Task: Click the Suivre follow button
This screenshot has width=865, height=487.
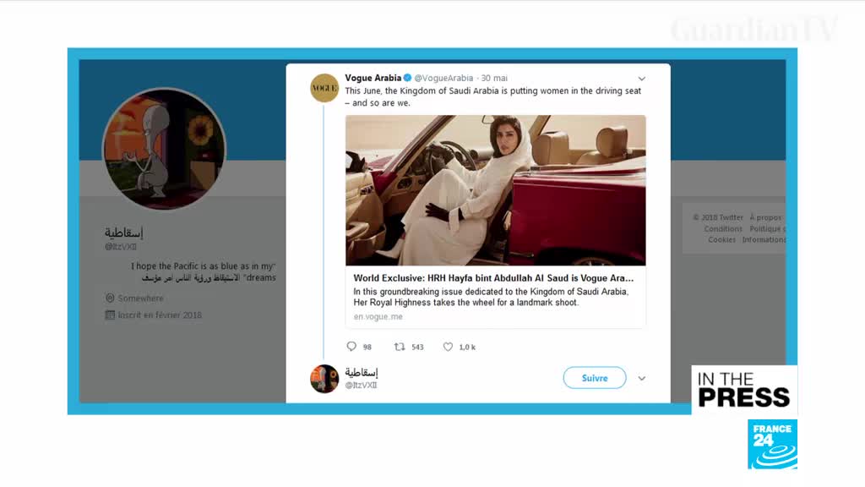Action: tap(595, 378)
